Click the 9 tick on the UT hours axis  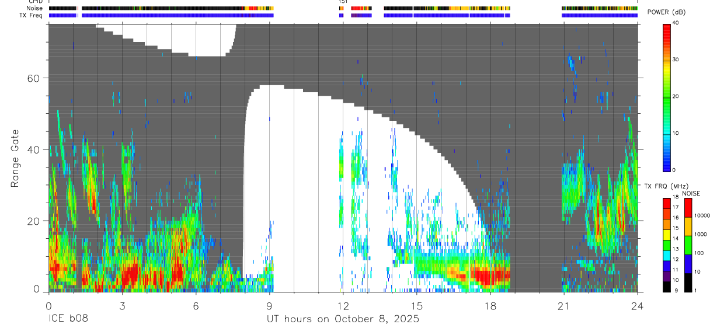[269, 305]
